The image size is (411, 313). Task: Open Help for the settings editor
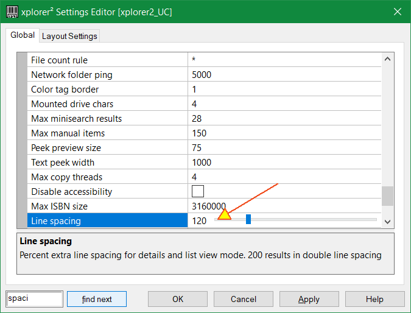coord(374,299)
